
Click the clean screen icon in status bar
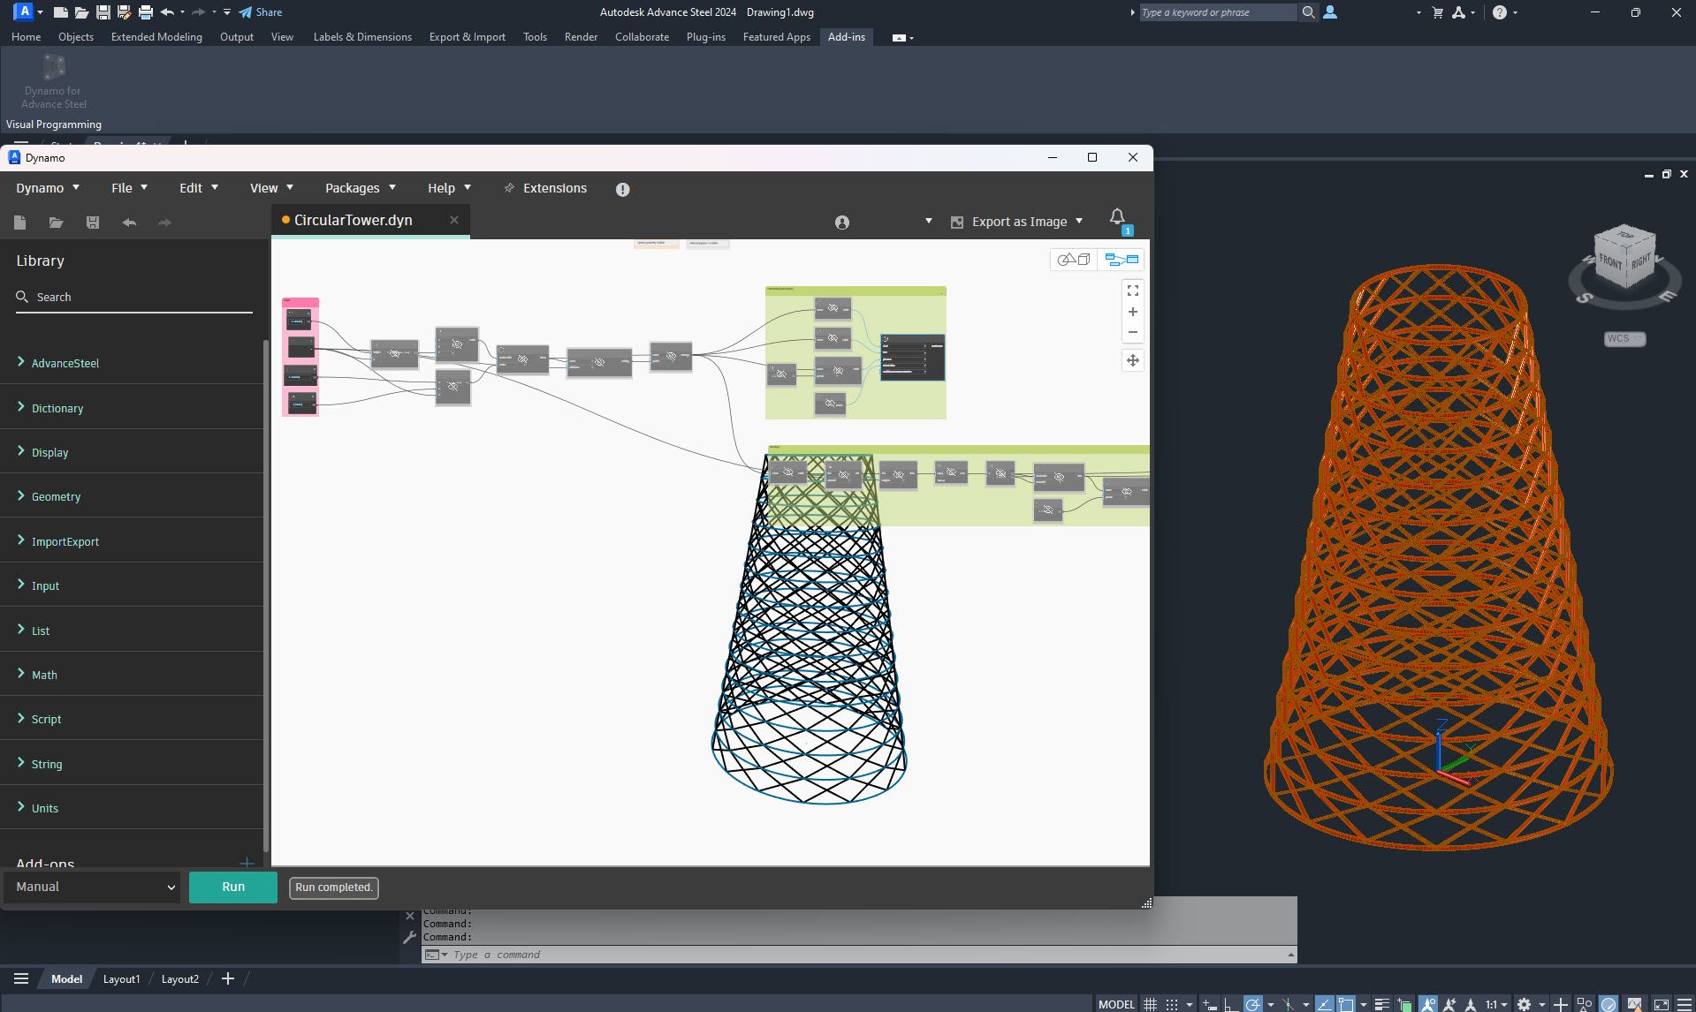(1662, 1004)
